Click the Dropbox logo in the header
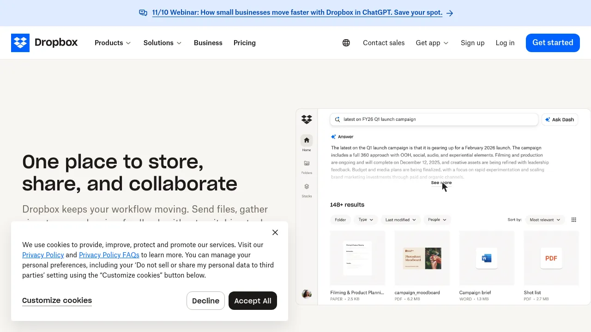591x332 pixels. [44, 43]
